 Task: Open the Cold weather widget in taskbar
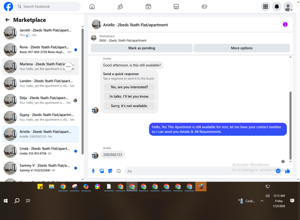247,201
